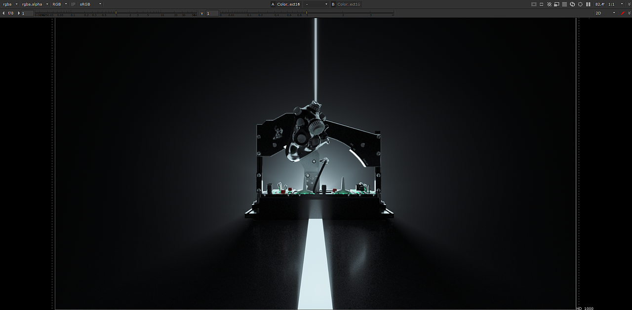Screen dimensions: 632x310
Task: Step gain down with the left arrow by f/8
Action: tap(4, 13)
